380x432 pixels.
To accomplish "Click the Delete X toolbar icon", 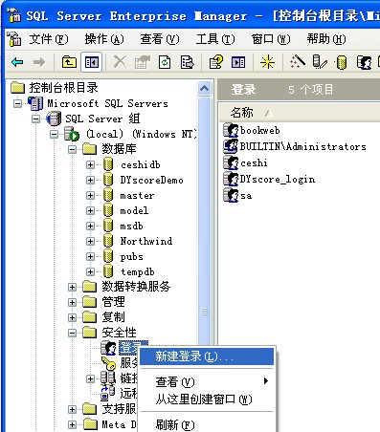I will pyautogui.click(x=120, y=62).
